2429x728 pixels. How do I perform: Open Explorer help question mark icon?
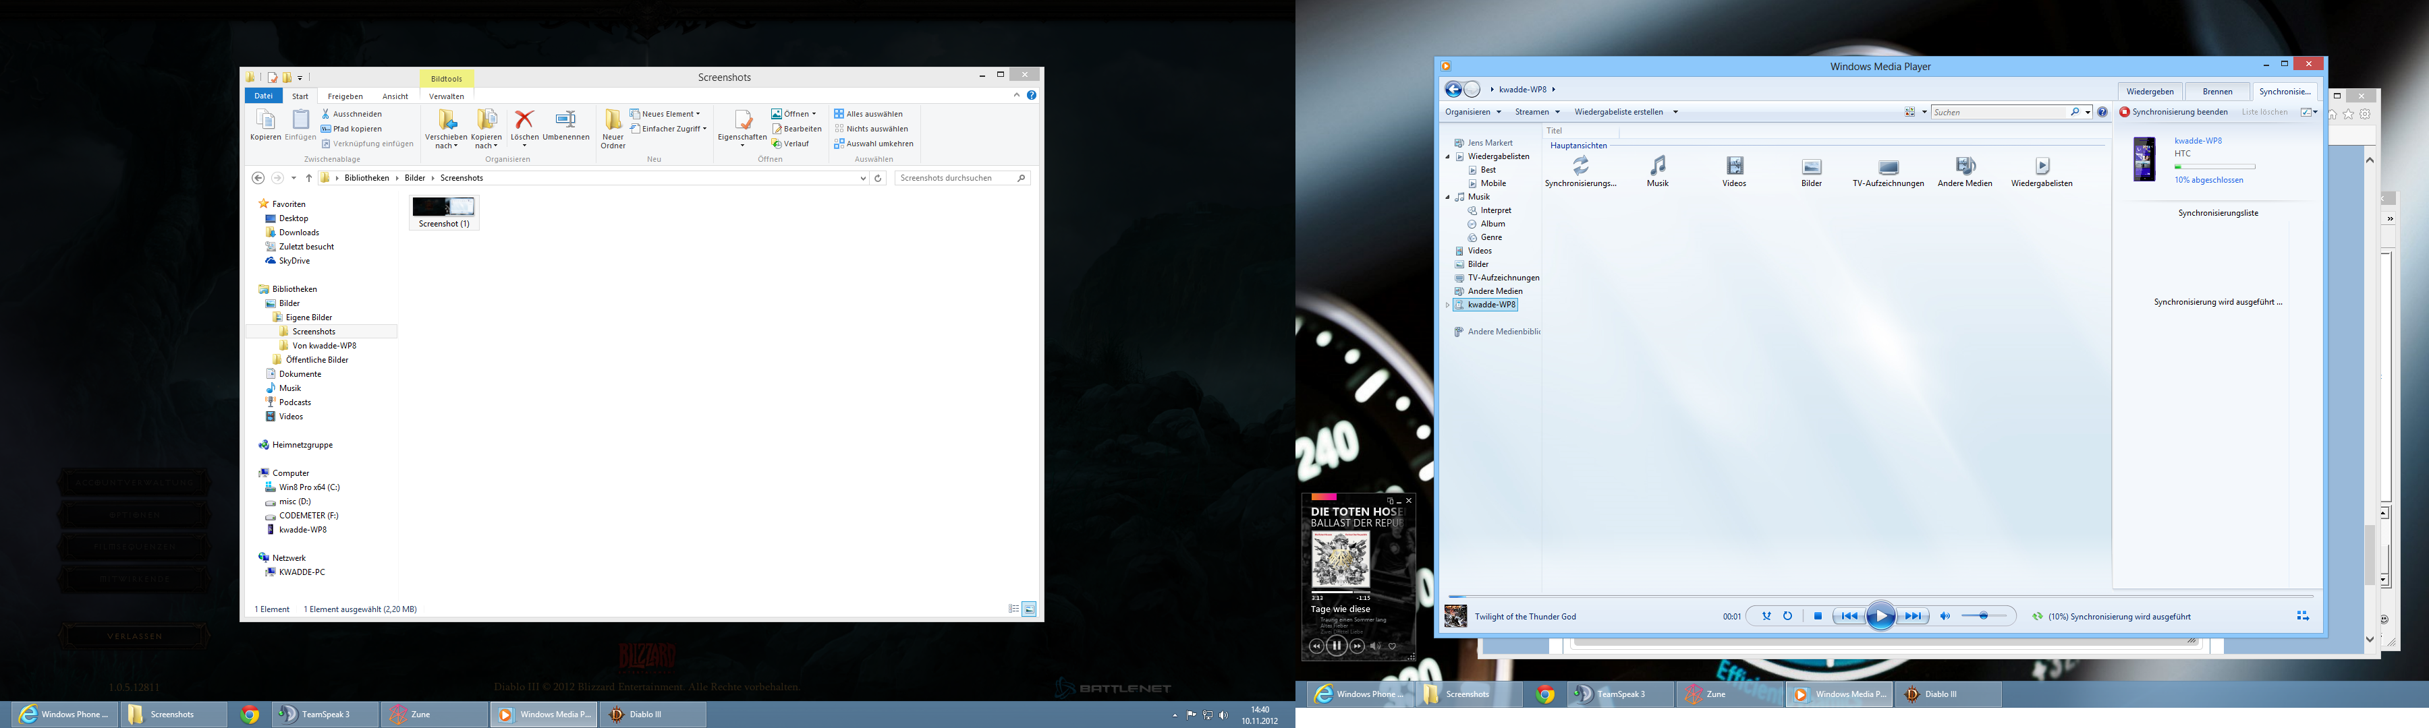click(x=1032, y=95)
